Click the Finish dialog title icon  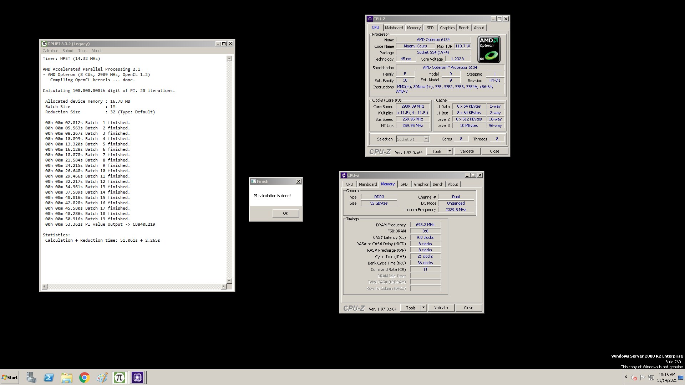click(x=253, y=181)
